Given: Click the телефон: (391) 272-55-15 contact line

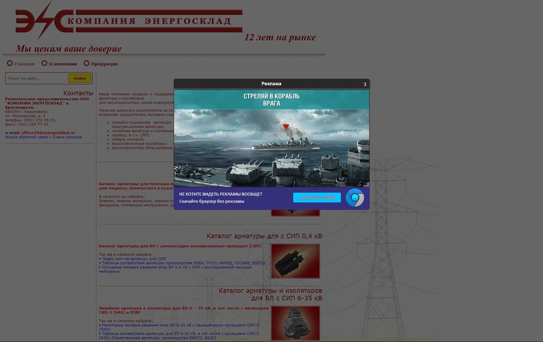Looking at the screenshot, I should [30, 120].
